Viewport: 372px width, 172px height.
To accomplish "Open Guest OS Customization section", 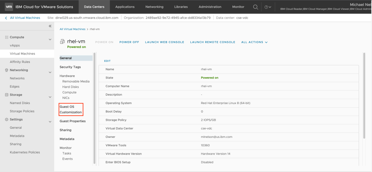I will tap(71, 109).
